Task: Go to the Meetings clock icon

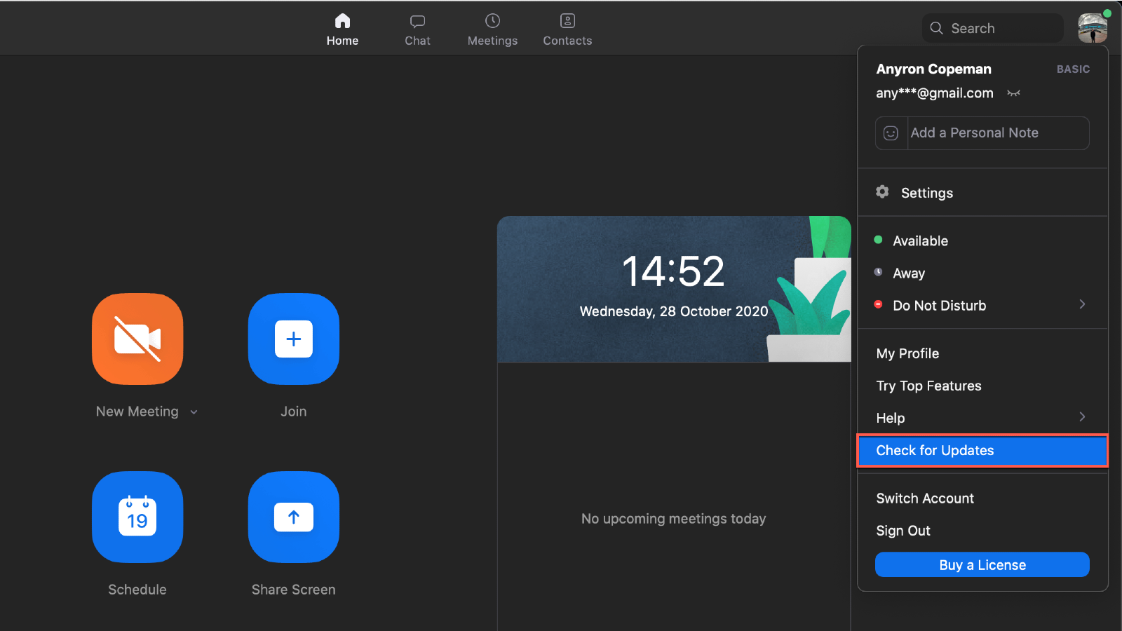Action: [492, 22]
